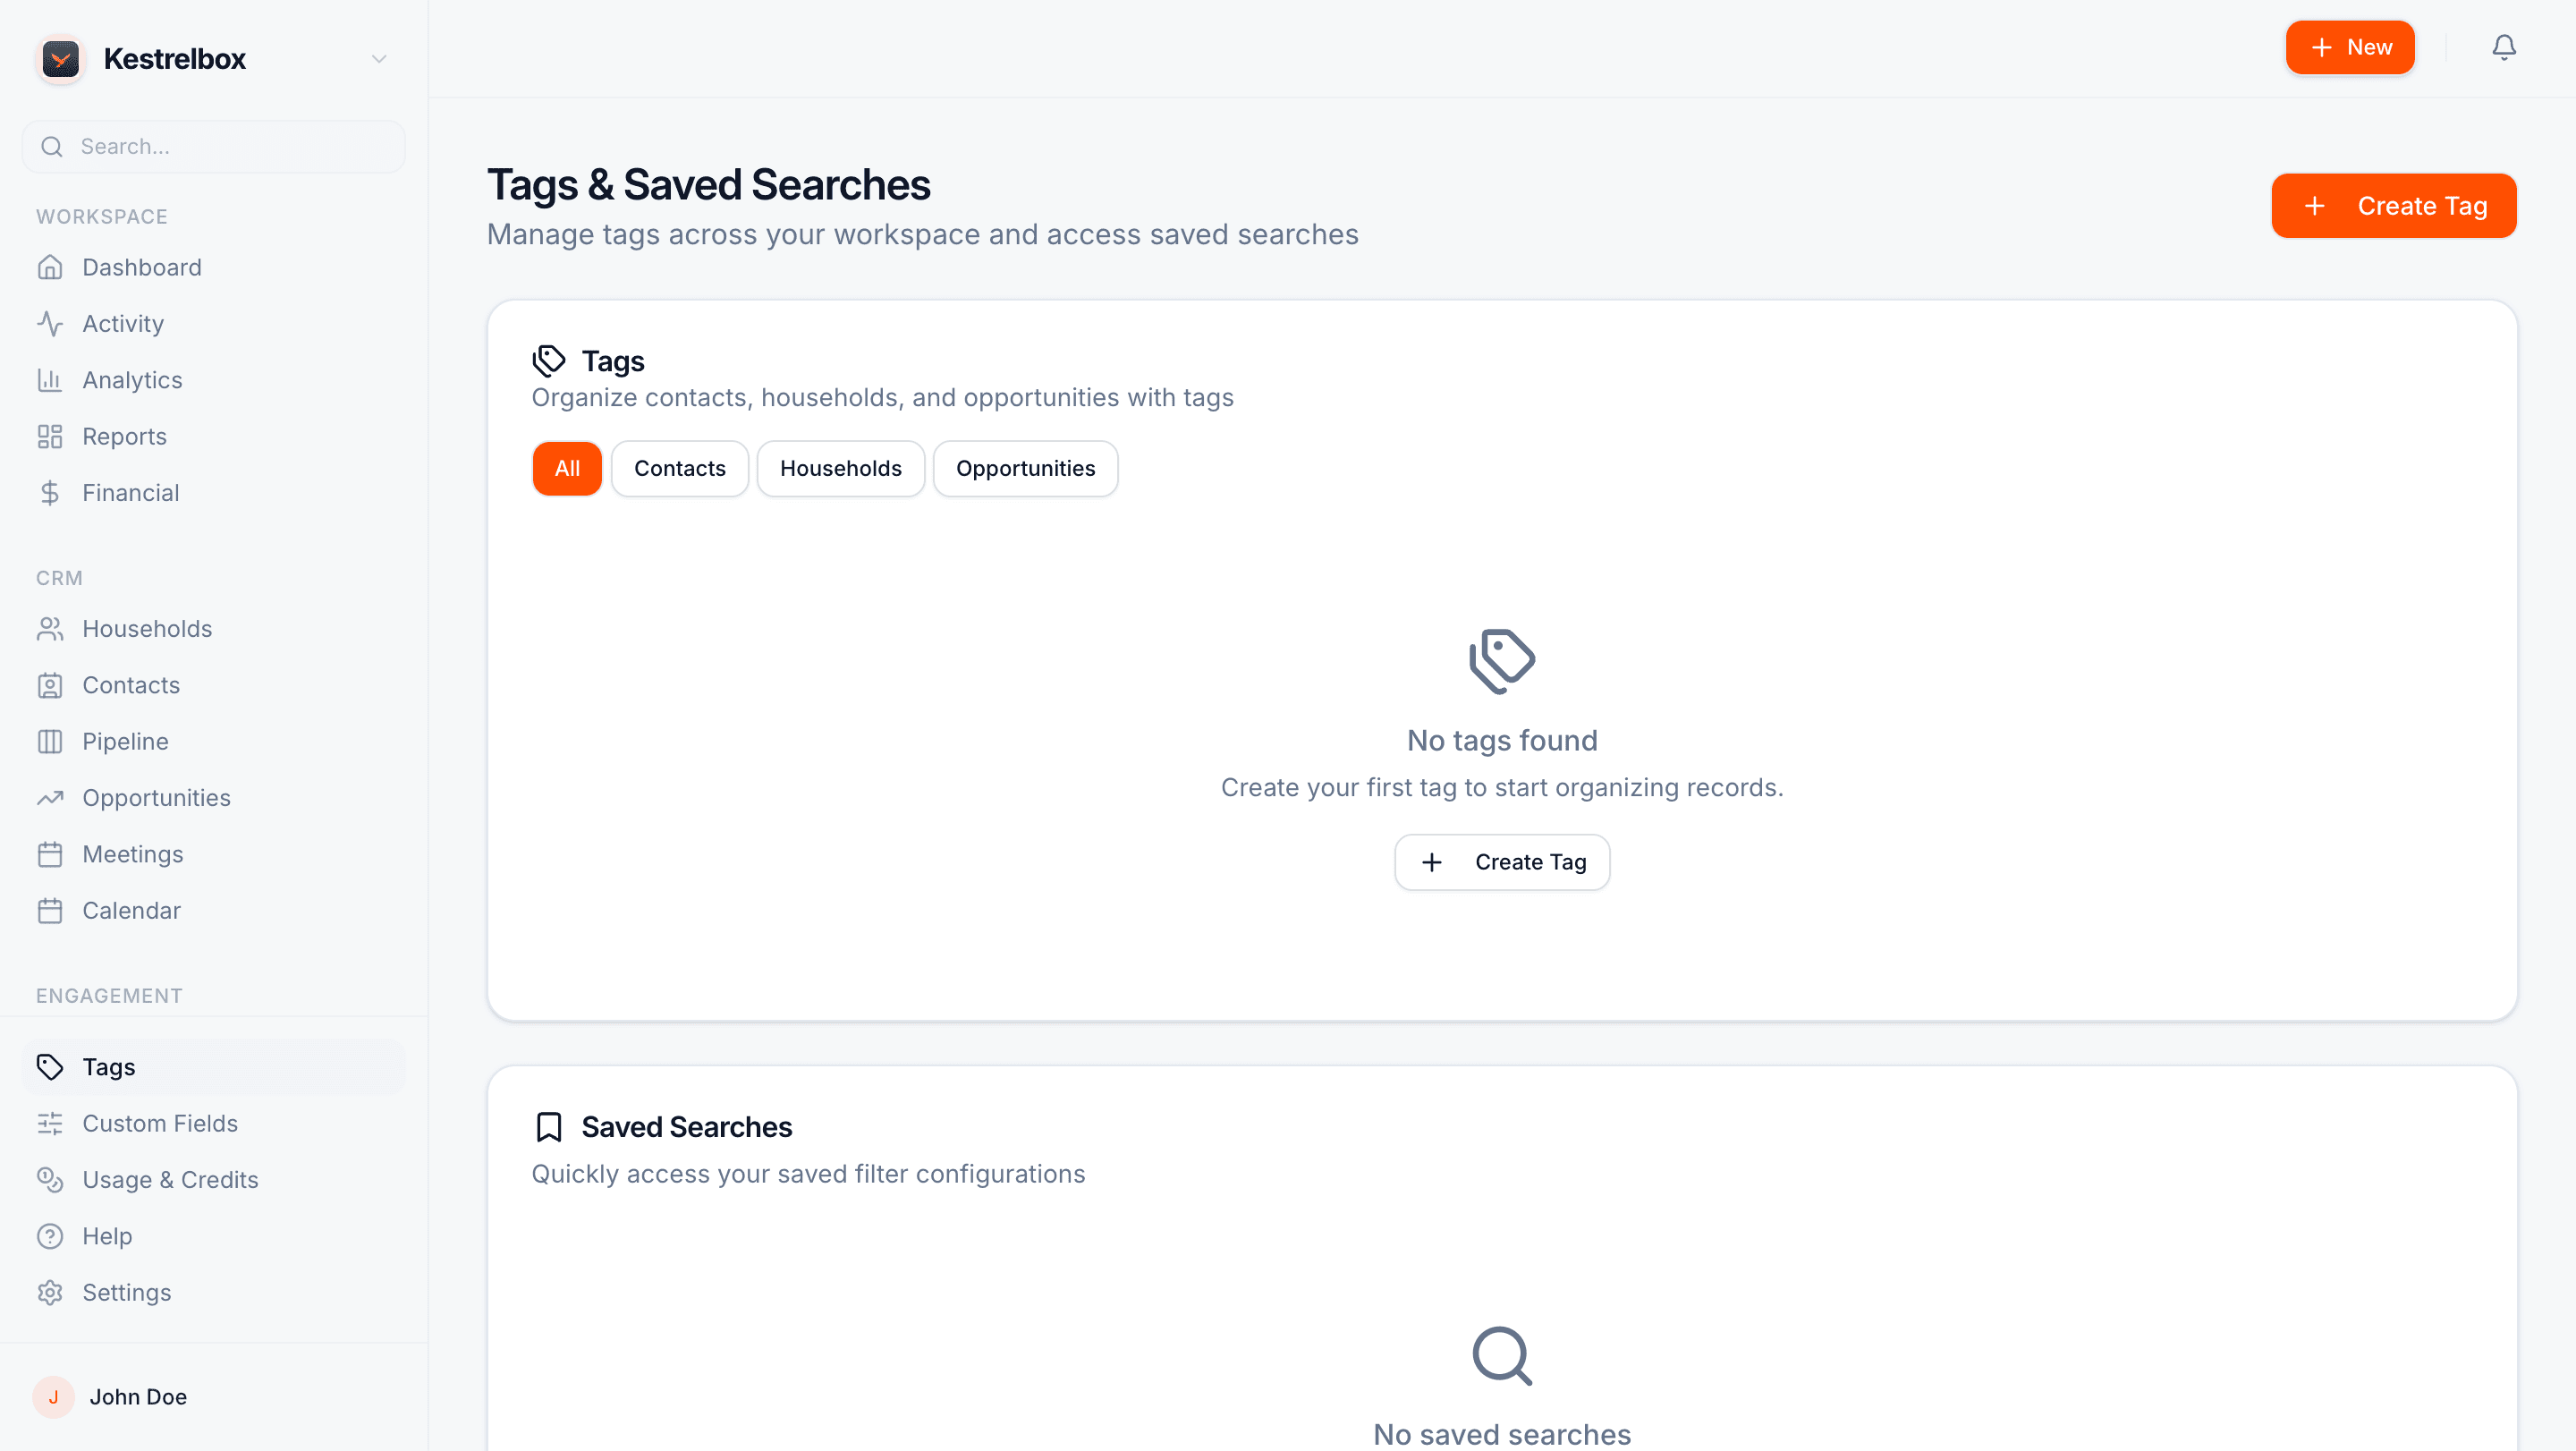The width and height of the screenshot is (2576, 1451).
Task: Click the notification bell icon
Action: [2503, 47]
